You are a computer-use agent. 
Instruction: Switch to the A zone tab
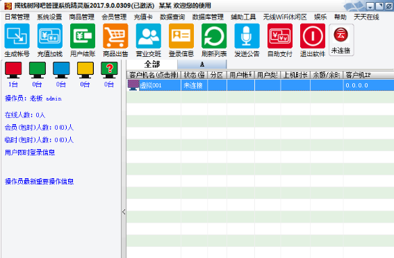tap(202, 64)
